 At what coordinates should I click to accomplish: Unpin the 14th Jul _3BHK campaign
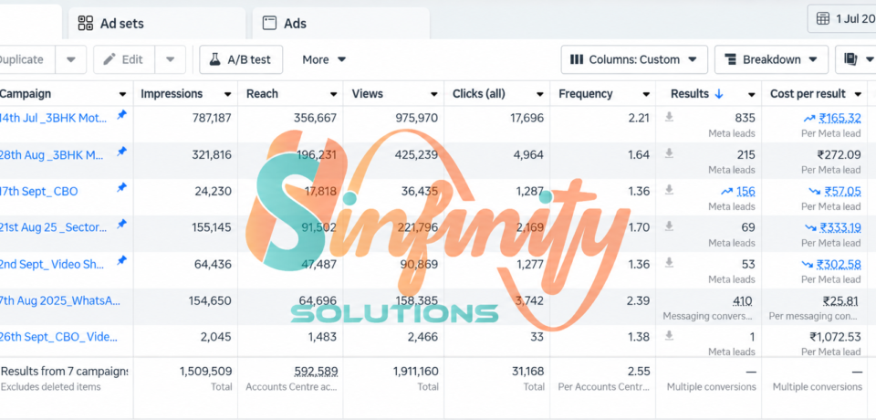pyautogui.click(x=121, y=115)
